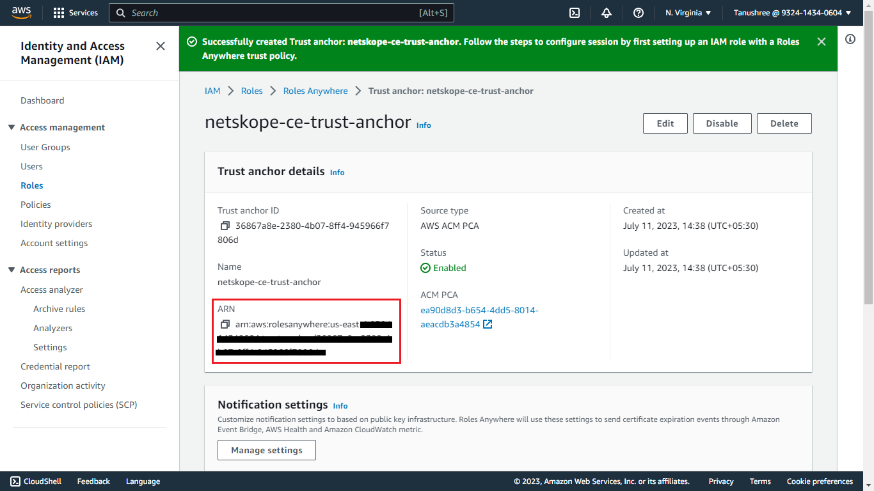Copy the ARN value

coord(225,324)
